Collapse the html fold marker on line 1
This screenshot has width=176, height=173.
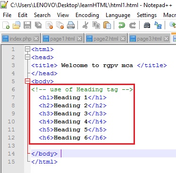coord(27,49)
